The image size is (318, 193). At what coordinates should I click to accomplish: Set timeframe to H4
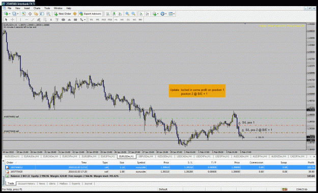122,20
